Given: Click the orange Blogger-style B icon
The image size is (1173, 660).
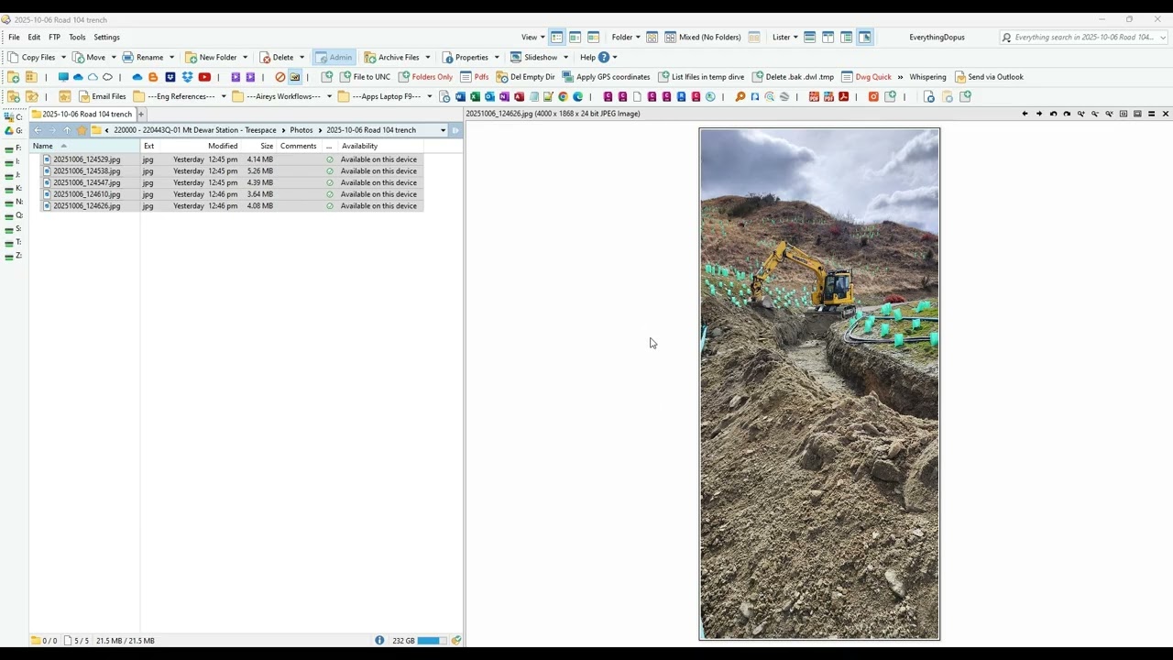Looking at the screenshot, I should coord(153,77).
